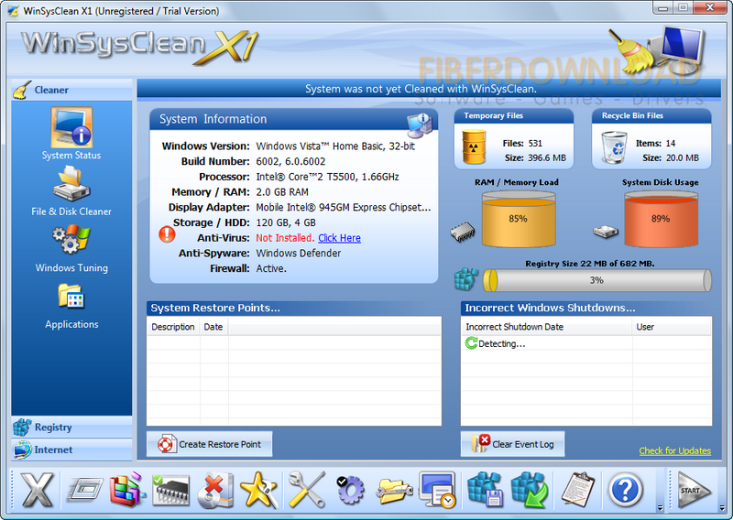Click the Build Number value '6002, 6.0.6002'
This screenshot has height=520, width=733.
290,162
